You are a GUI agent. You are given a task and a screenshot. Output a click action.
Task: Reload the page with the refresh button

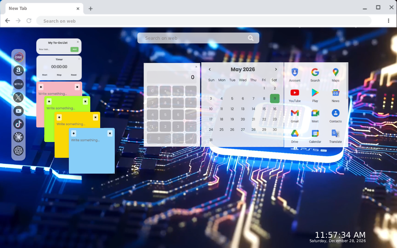click(x=29, y=21)
